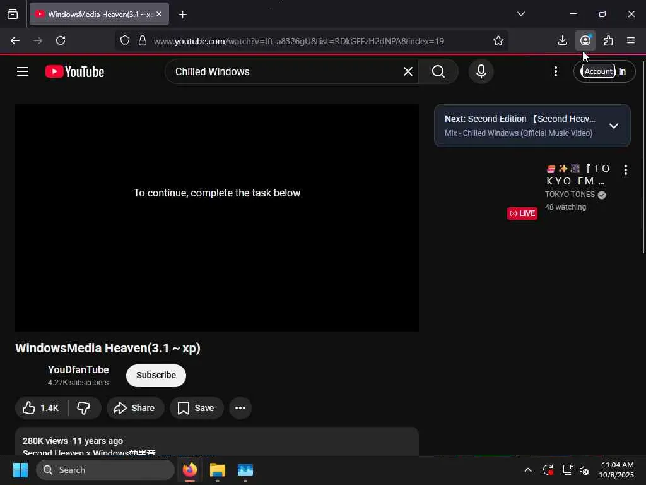Image resolution: width=646 pixels, height=485 pixels.
Task: Click the WindowsMedia Heaven video title
Action: pos(108,348)
